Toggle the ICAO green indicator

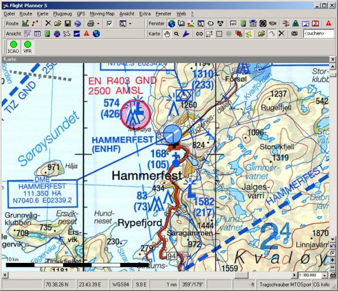pos(14,47)
